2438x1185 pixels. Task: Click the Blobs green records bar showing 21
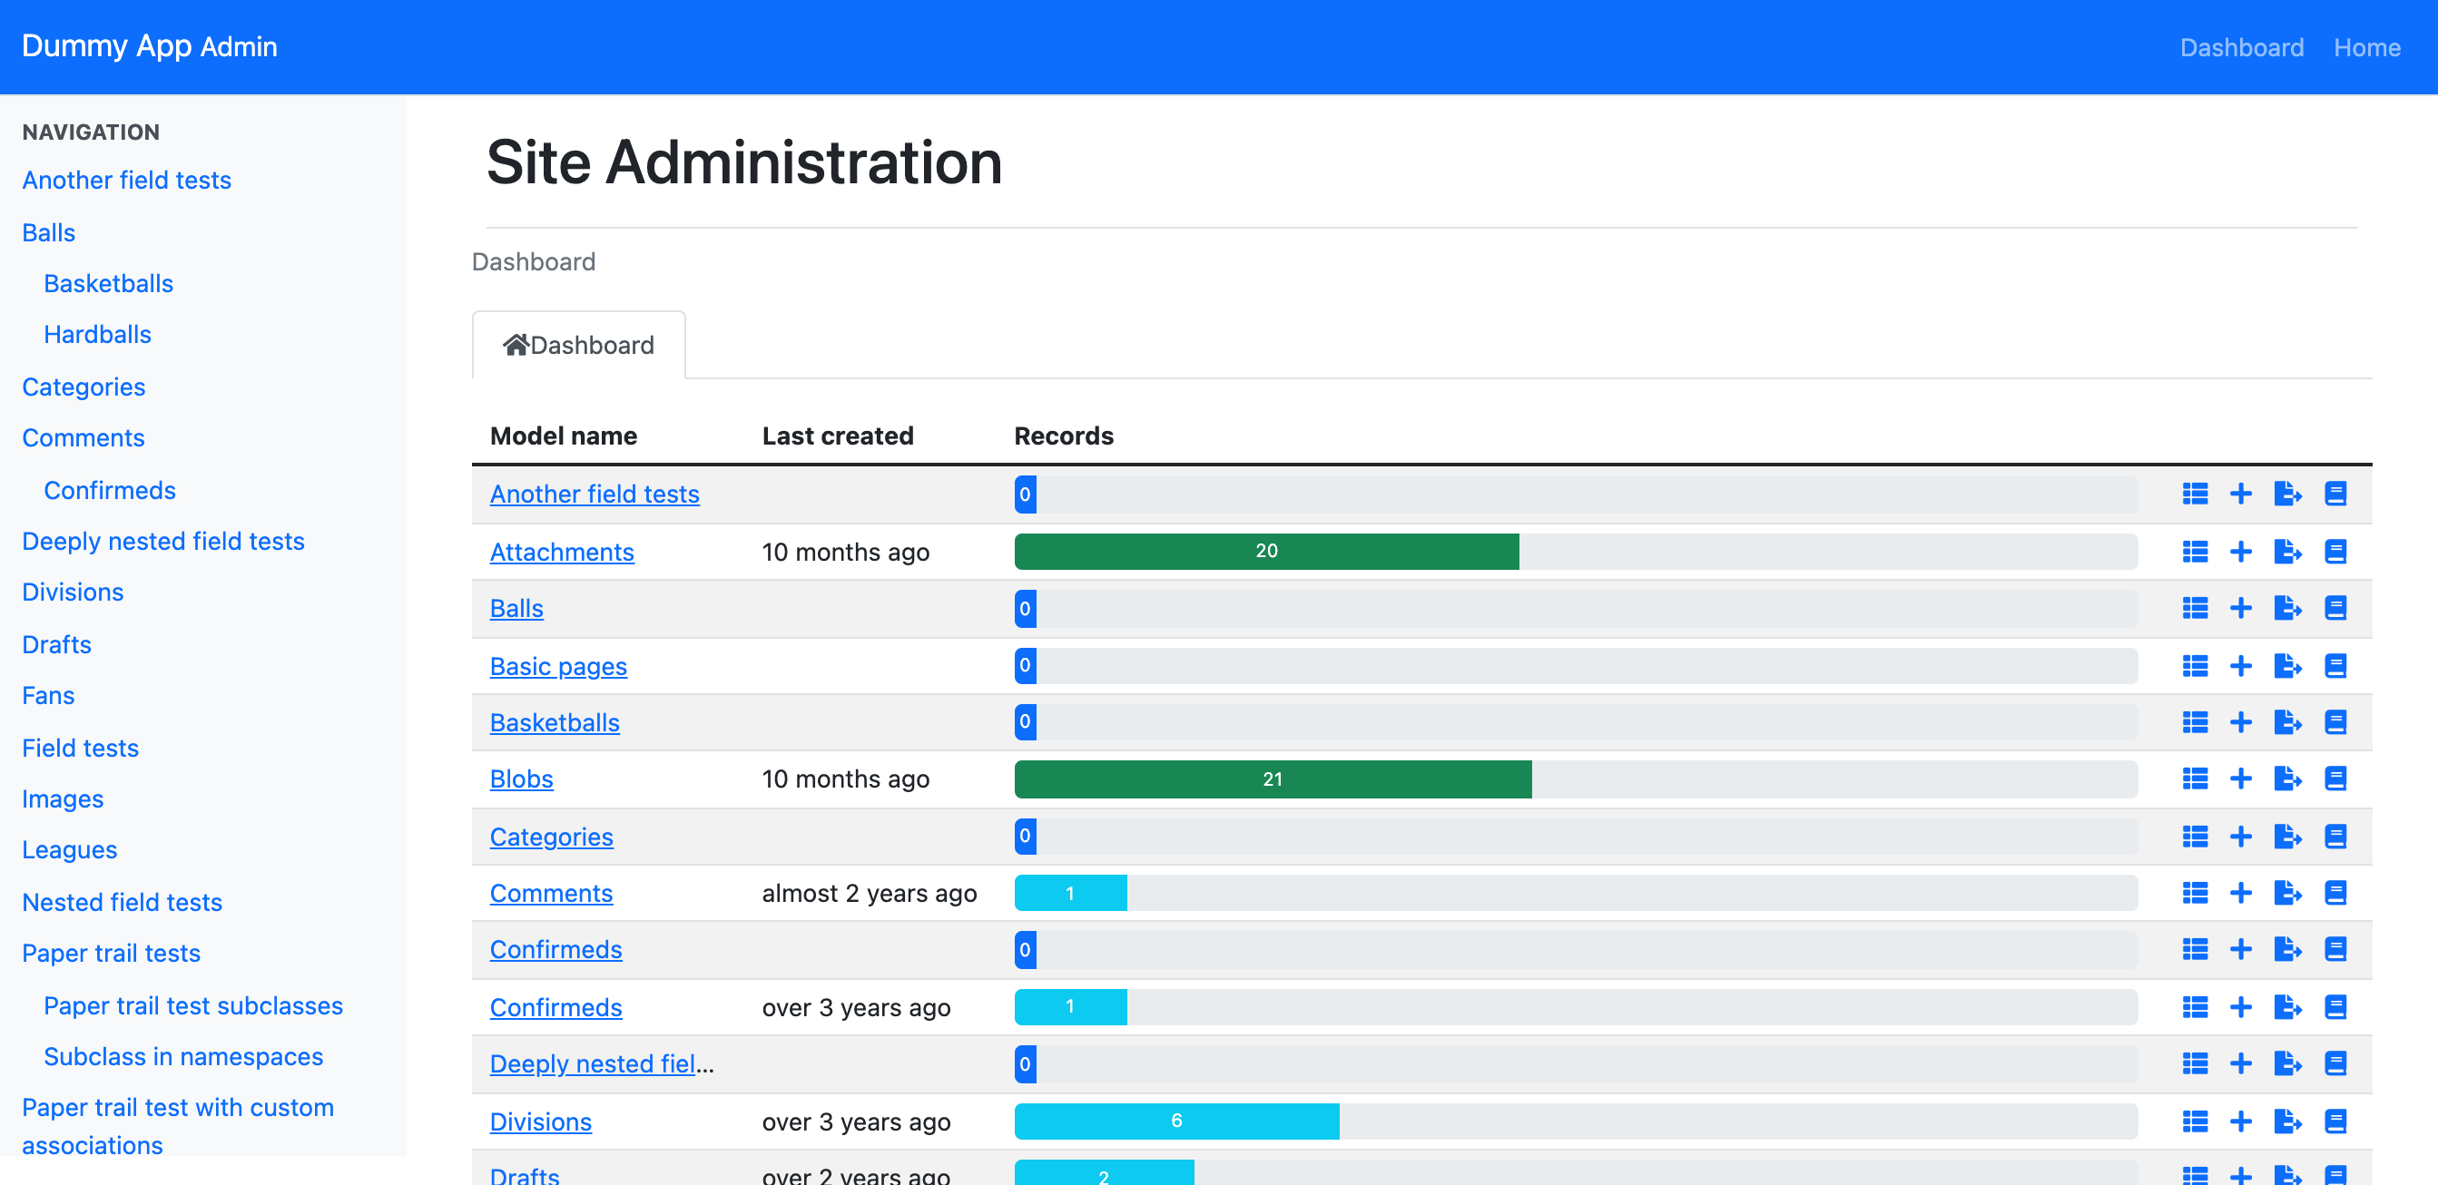click(1272, 779)
